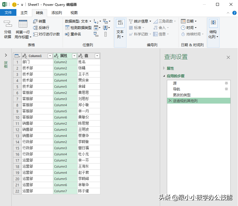Open 值 column filter dropdown

point(97,56)
